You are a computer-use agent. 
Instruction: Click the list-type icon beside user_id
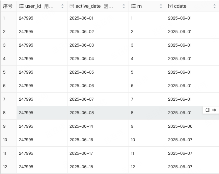22,6
